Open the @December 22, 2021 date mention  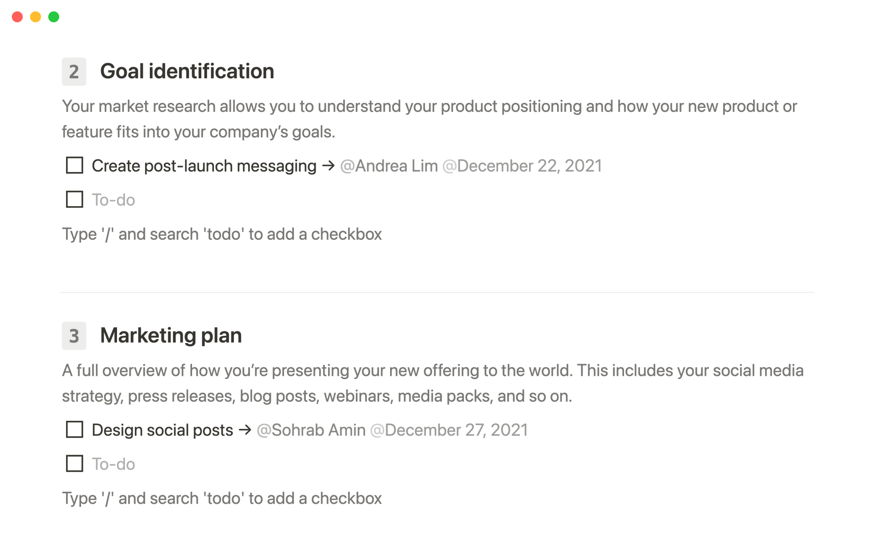[522, 166]
